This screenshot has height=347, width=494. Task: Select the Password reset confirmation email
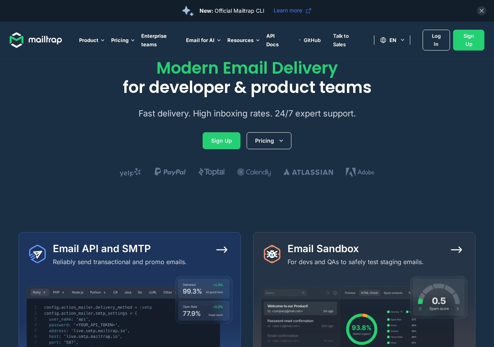point(300,323)
